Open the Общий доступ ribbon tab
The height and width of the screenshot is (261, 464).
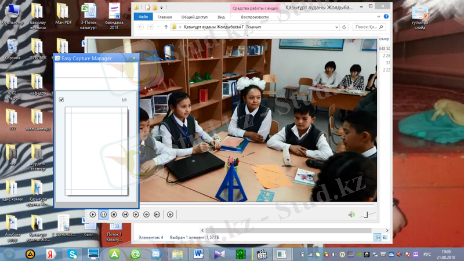[194, 17]
